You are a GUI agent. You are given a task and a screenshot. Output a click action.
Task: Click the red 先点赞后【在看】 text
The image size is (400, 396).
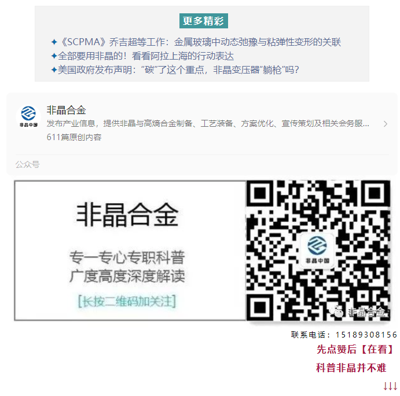click(x=355, y=349)
